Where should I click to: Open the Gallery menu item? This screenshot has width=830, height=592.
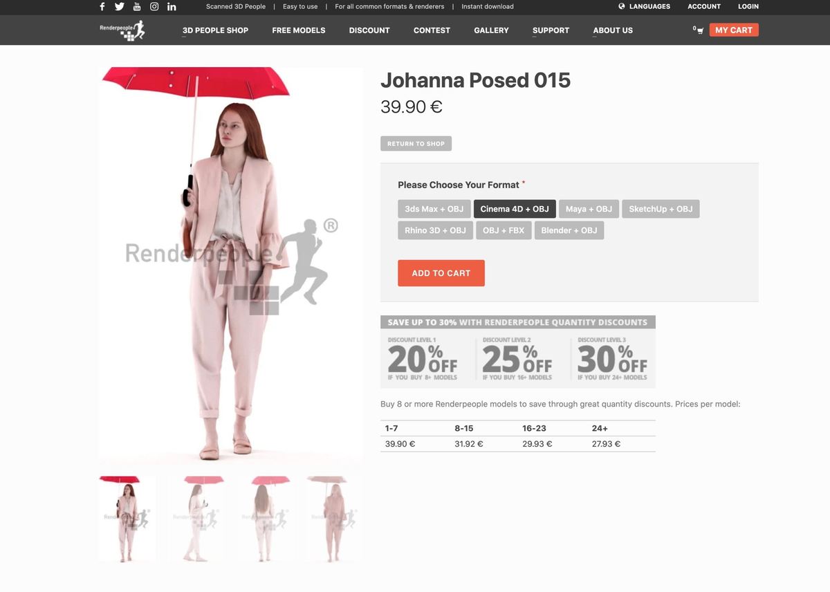(491, 30)
